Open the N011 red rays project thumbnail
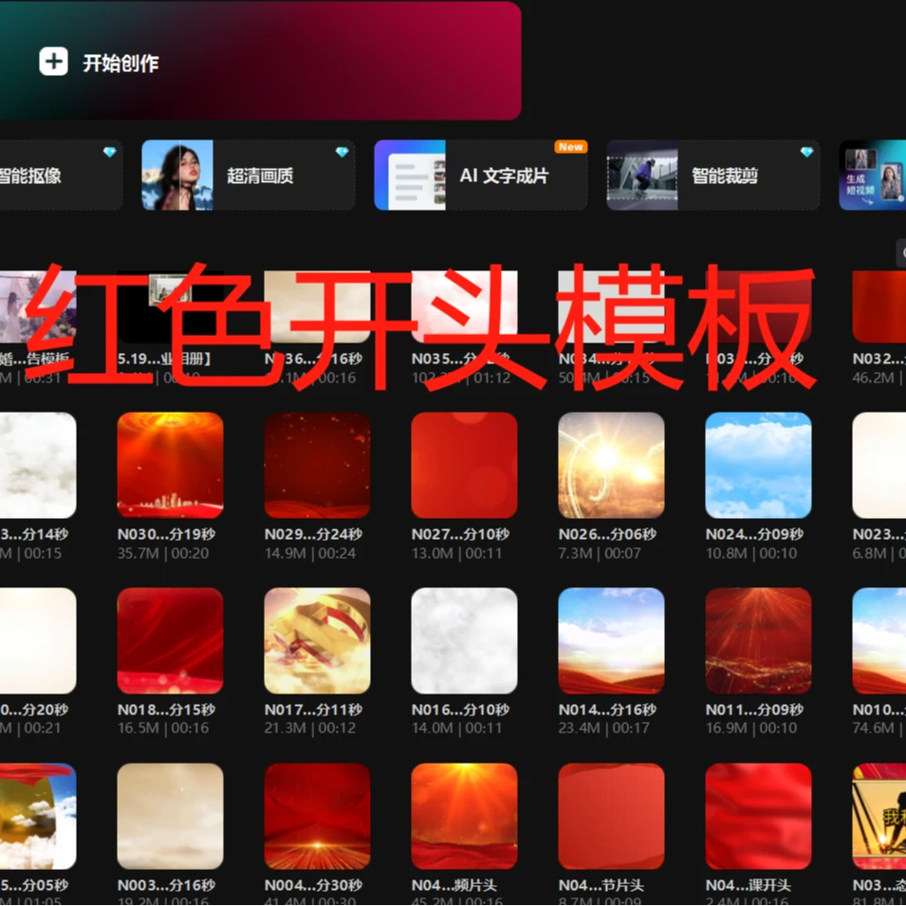906x906 pixels. [758, 640]
